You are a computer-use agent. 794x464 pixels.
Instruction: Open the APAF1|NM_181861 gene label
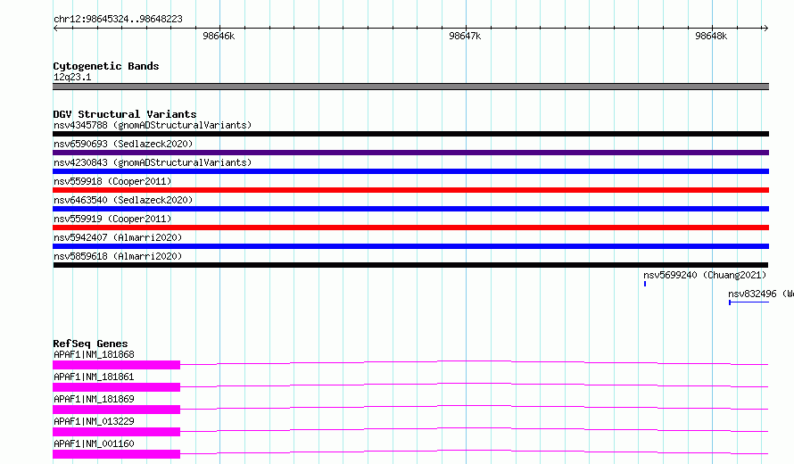coord(94,377)
